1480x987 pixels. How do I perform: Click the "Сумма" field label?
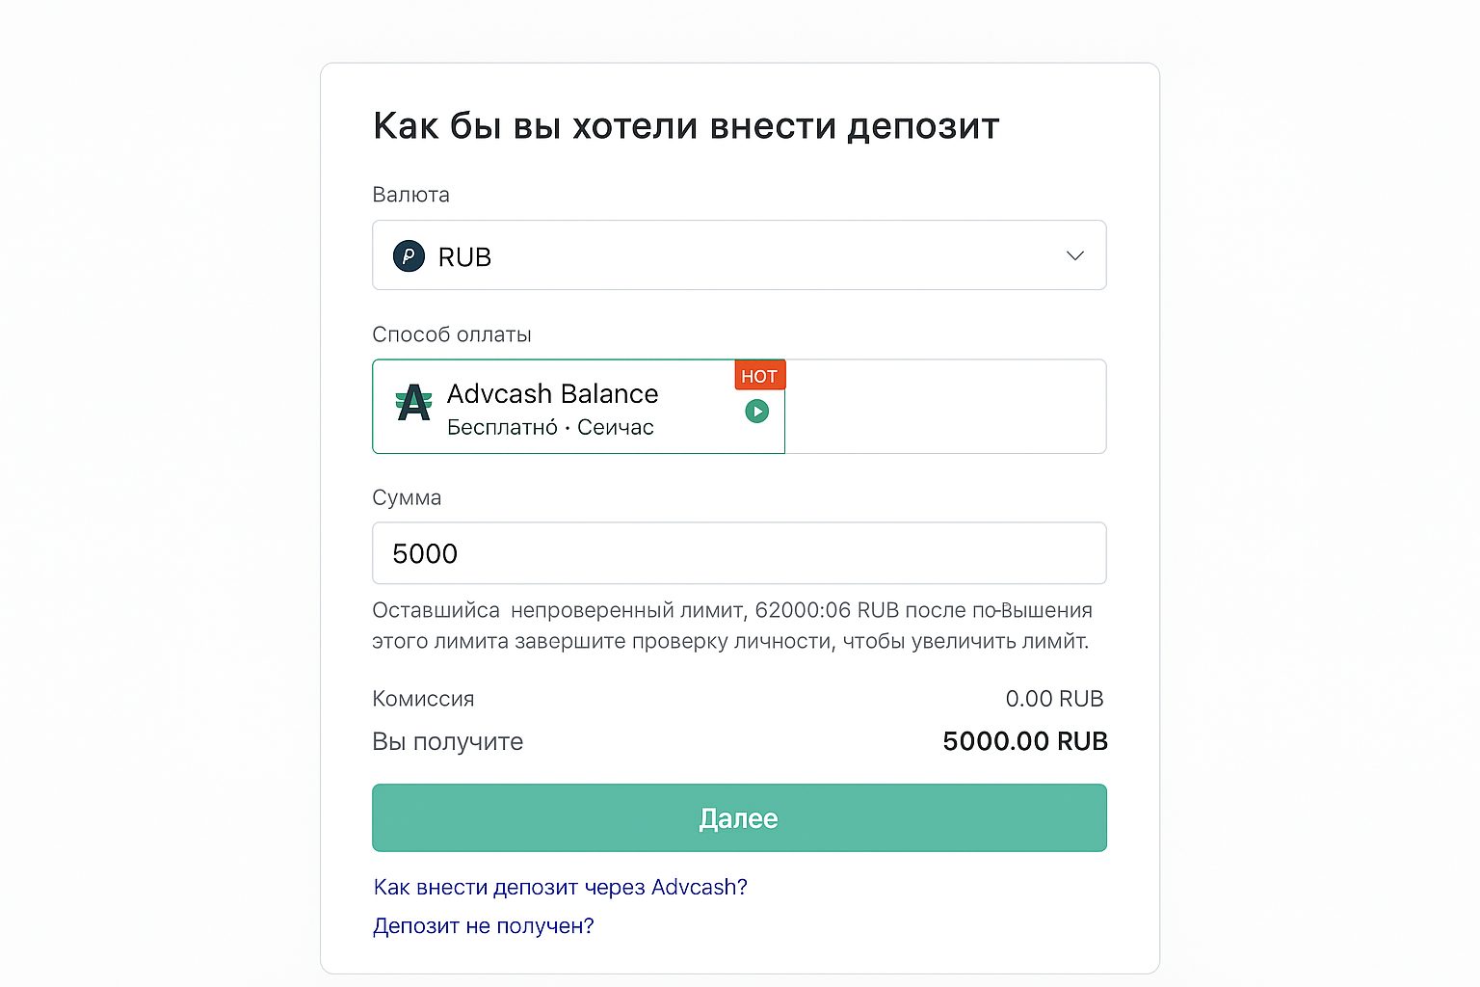pos(407,497)
